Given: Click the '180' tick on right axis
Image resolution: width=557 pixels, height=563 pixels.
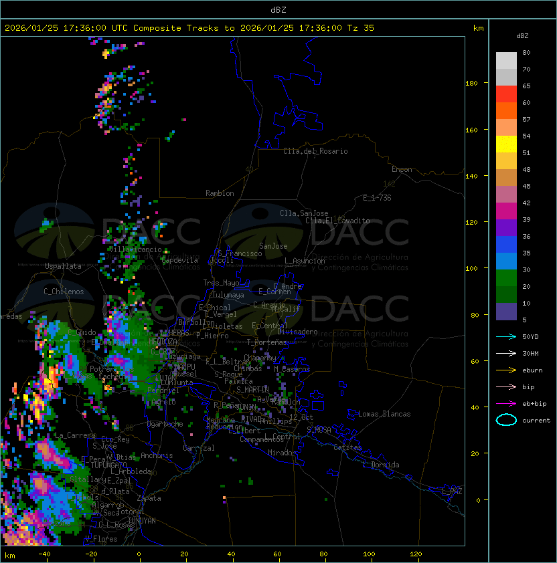Looking at the screenshot, I should pos(471,84).
